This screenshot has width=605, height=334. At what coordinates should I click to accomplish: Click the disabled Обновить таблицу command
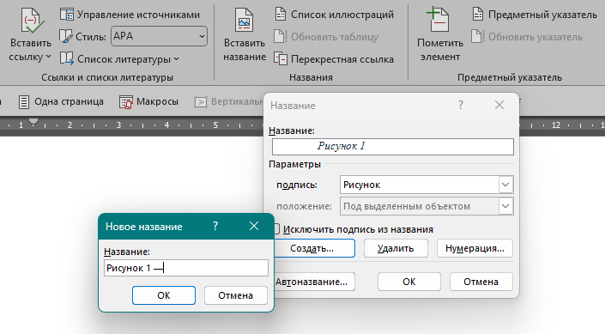[x=326, y=37]
